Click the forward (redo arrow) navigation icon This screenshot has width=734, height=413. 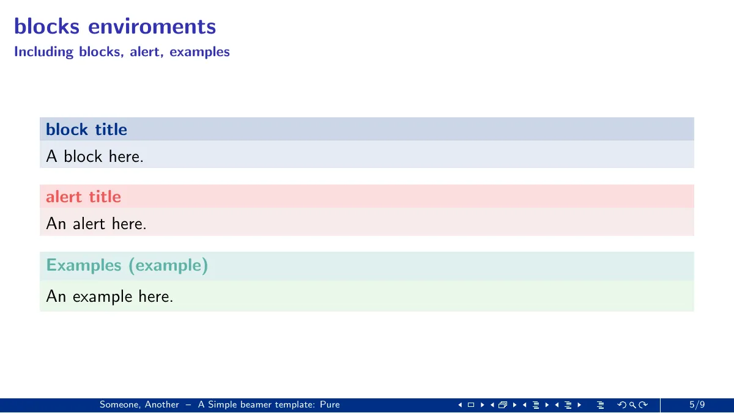tap(643, 405)
